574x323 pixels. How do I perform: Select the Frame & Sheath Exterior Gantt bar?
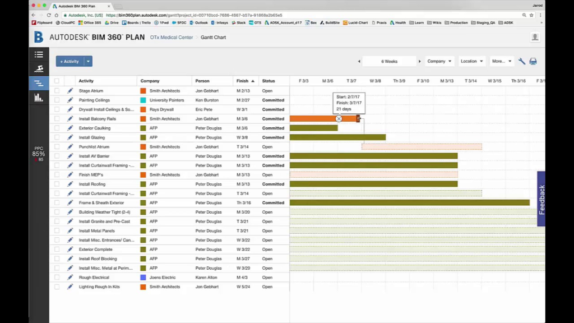pyautogui.click(x=410, y=203)
